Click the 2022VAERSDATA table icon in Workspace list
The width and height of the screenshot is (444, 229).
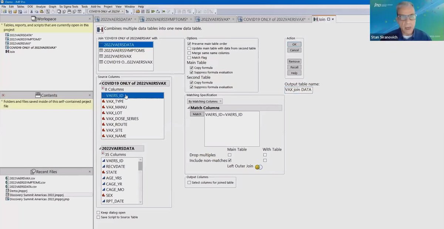pos(7,35)
